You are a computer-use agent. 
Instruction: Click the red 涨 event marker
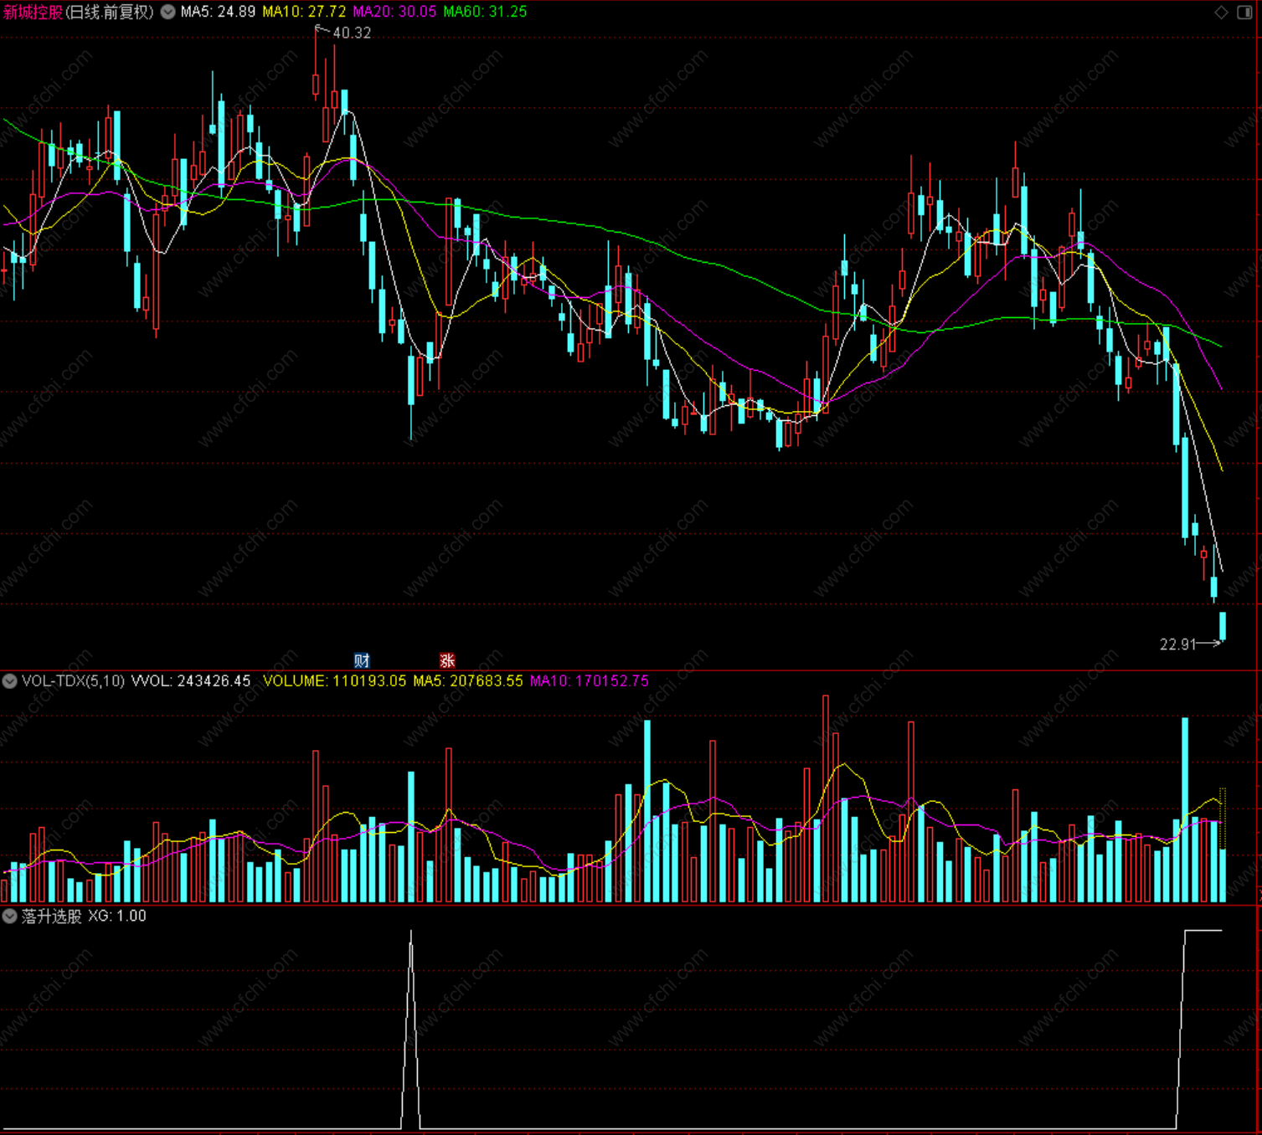click(x=447, y=660)
